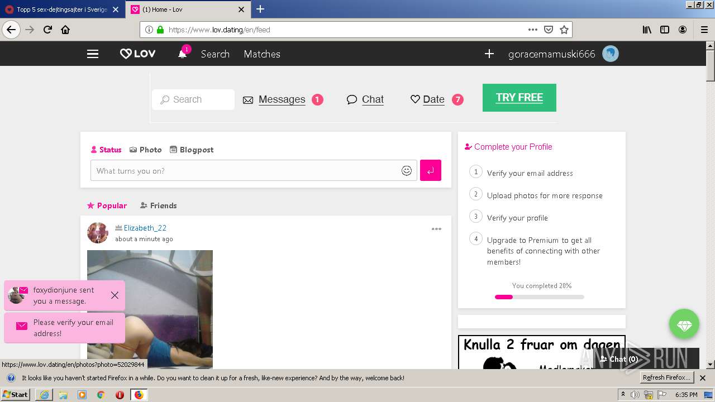
Task: Open the user avatar next to goracemamuski666
Action: pyautogui.click(x=611, y=54)
